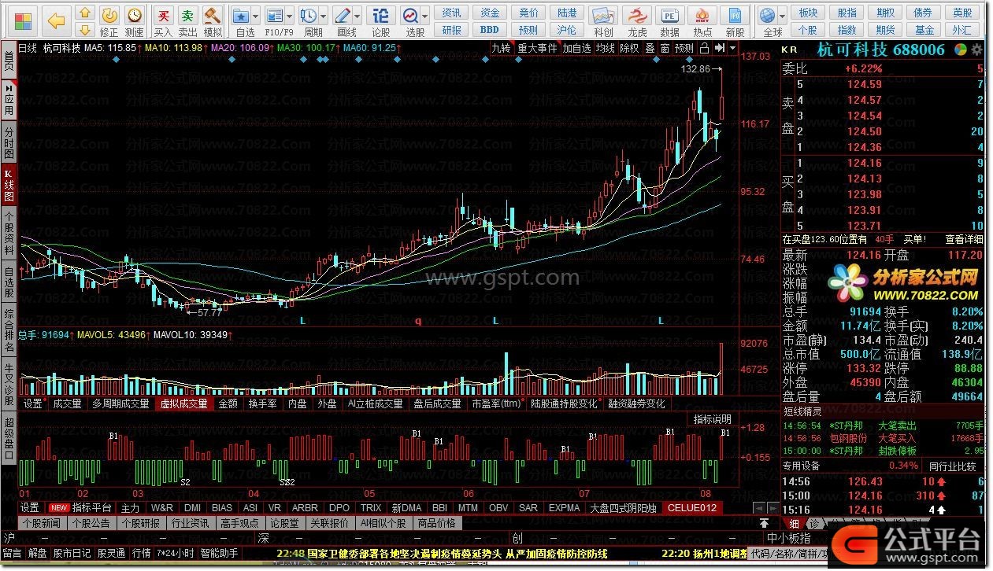Open the 研报 research reports button
Viewport: 993px width, 571px height.
click(x=452, y=30)
